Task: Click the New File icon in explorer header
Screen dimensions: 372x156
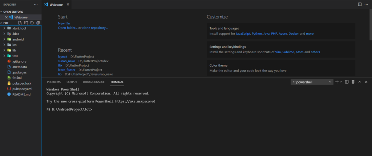Action: point(20,23)
